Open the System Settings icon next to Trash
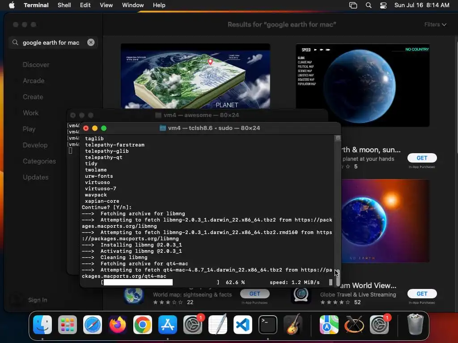Viewport: 458px width, 343px height. coord(379,325)
